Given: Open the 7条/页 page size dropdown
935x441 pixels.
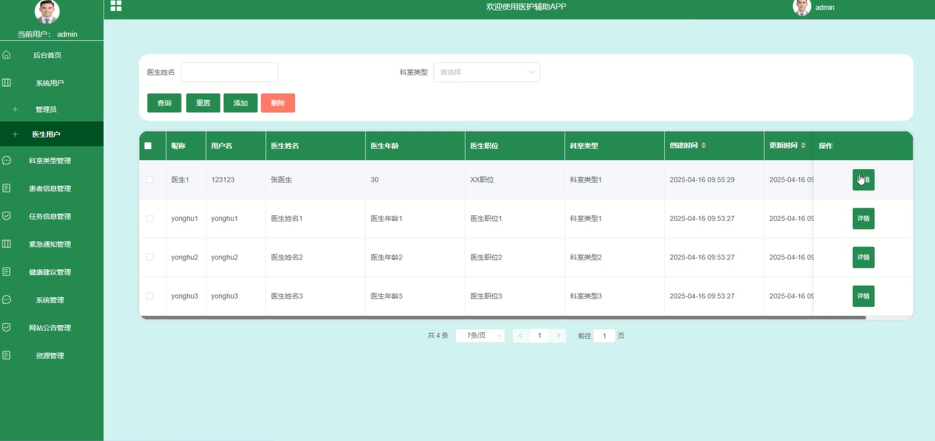Looking at the screenshot, I should click(x=480, y=335).
